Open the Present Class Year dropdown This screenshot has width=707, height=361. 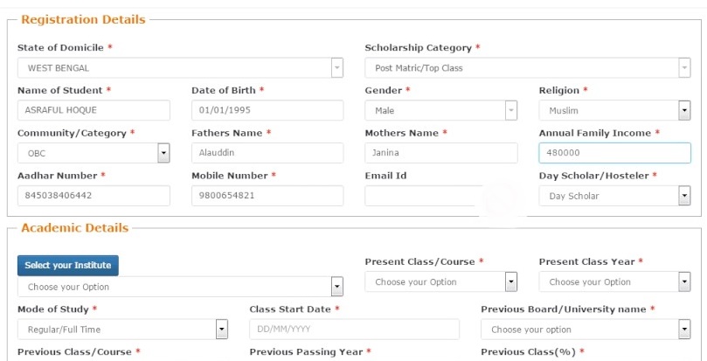click(614, 281)
